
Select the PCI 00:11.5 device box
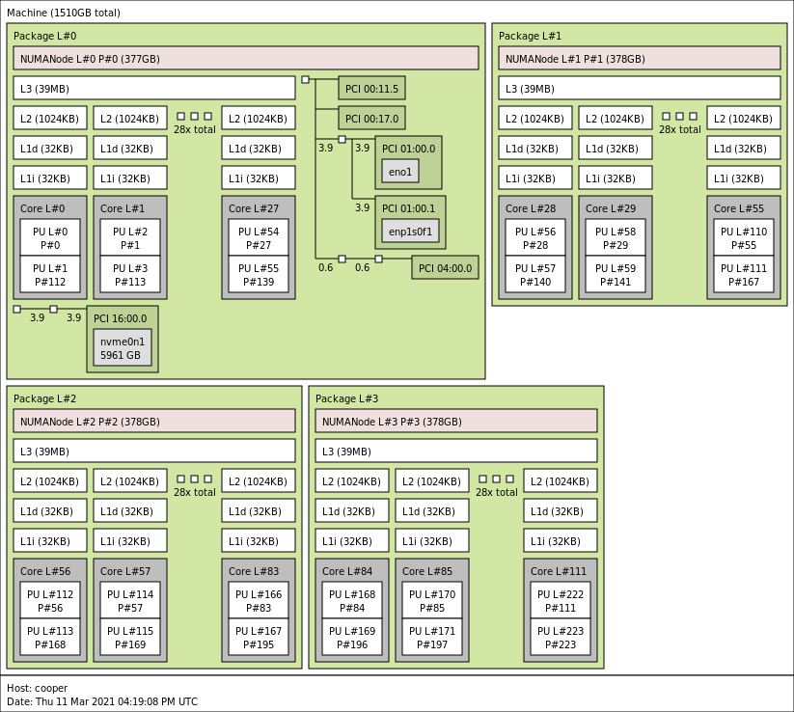point(371,89)
